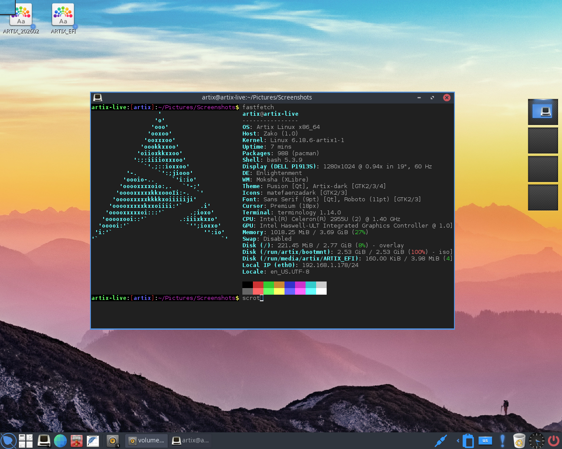Select the artix@a... window entry in the taskbar
The width and height of the screenshot is (562, 449).
[191, 441]
